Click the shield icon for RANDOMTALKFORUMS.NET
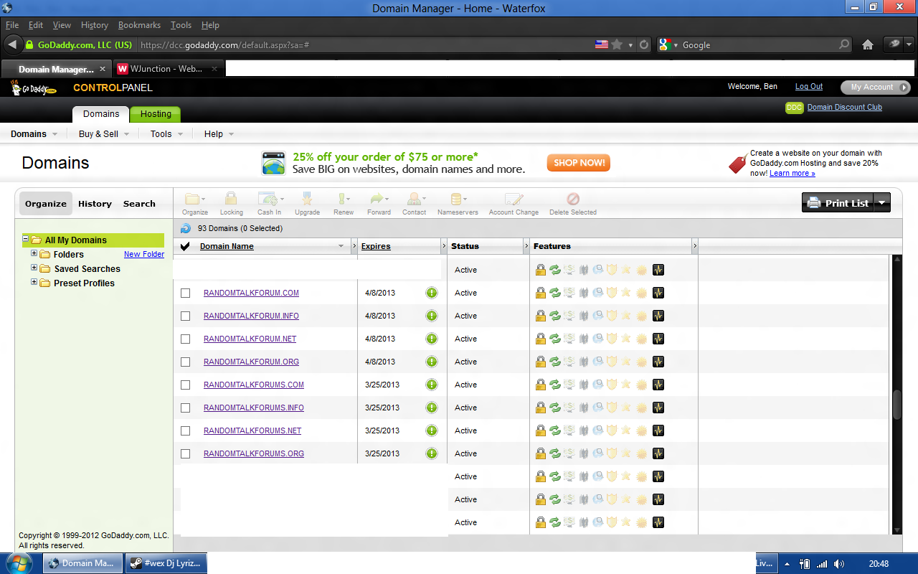 click(x=612, y=430)
